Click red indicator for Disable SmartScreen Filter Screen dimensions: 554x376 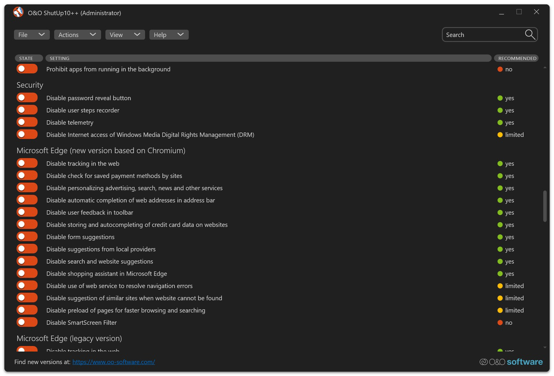(500, 322)
